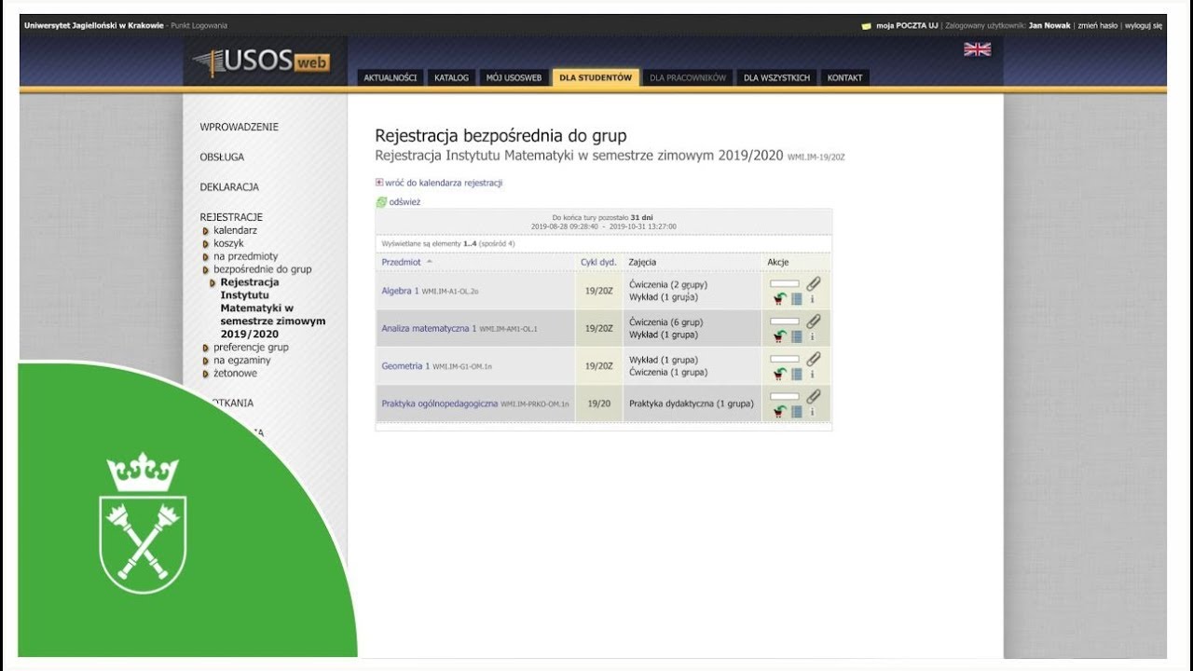The width and height of the screenshot is (1193, 671).
Task: Click the register cart icon for Geometria 1
Action: coord(780,374)
